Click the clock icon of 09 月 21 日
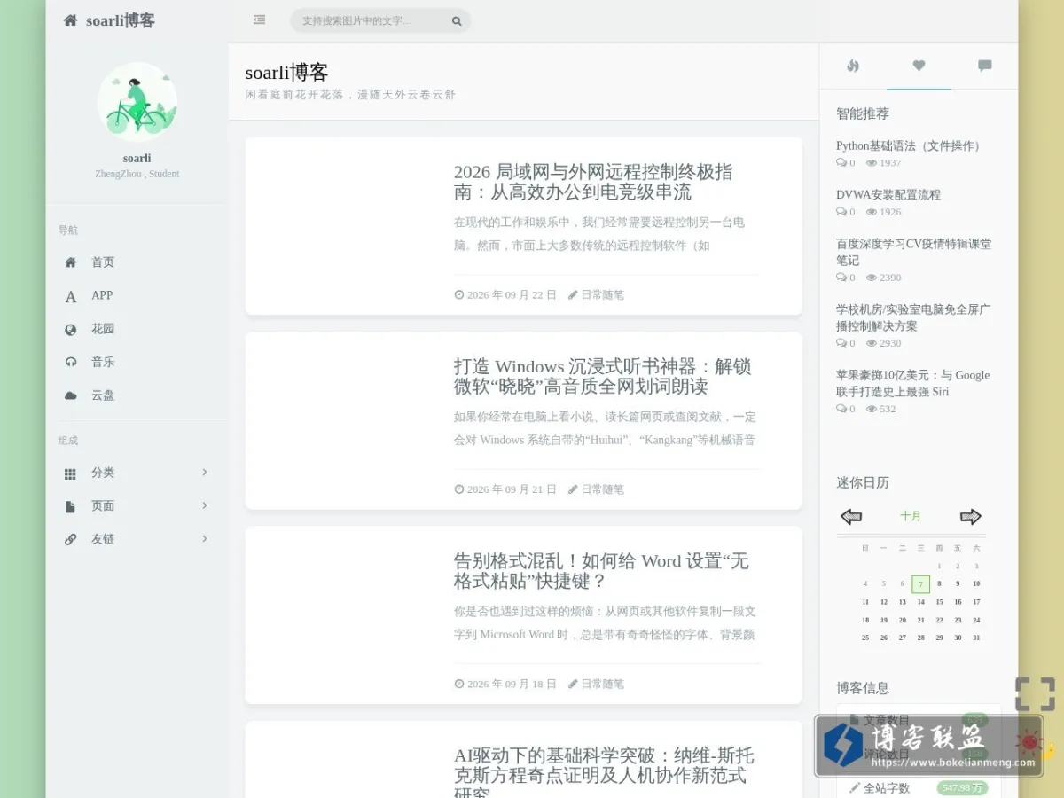Image resolution: width=1064 pixels, height=798 pixels. (459, 489)
